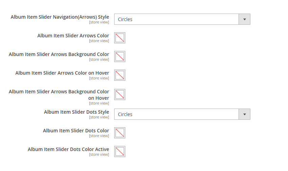Image resolution: width=288 pixels, height=171 pixels.
Task: Click store view scope under Dots Style
Action: pyautogui.click(x=99, y=117)
